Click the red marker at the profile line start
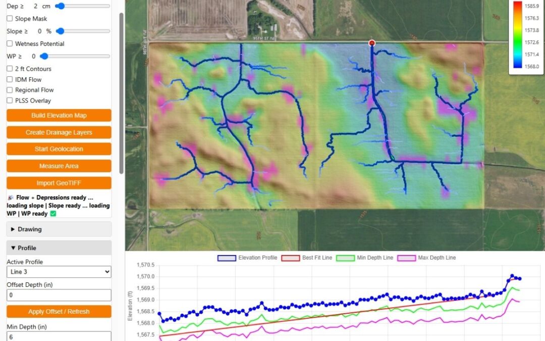The height and width of the screenshot is (341, 545). pyautogui.click(x=372, y=43)
